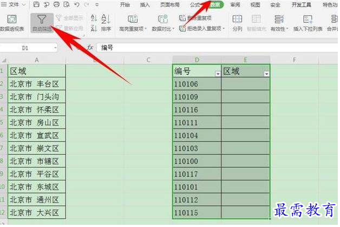Screen dimensions: 340x227
Task: Open the Name Box dropdown arrow
Action: 56,48
